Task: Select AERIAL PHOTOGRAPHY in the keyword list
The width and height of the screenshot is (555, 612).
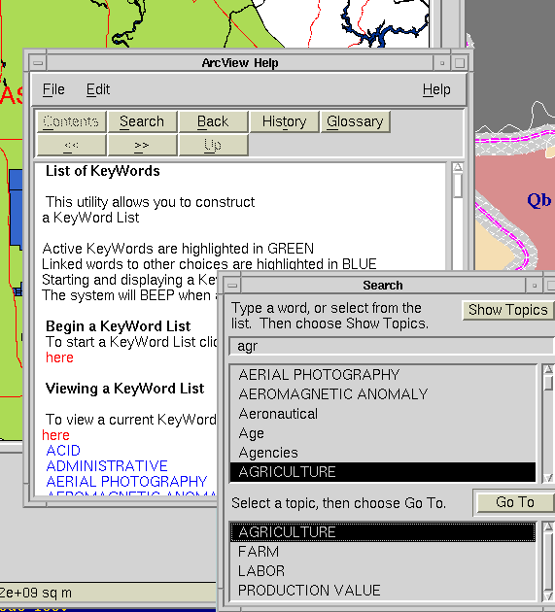Action: point(383,375)
